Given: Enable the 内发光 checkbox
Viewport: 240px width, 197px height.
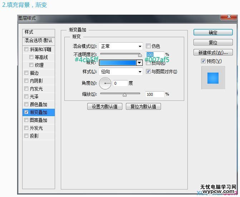Looking at the screenshot, I should [x=26, y=88].
